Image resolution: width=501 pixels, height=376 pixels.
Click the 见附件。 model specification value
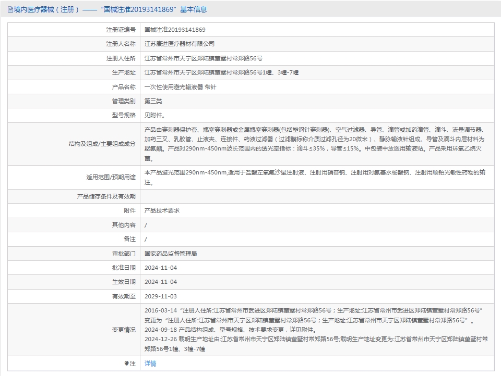pyautogui.click(x=154, y=115)
